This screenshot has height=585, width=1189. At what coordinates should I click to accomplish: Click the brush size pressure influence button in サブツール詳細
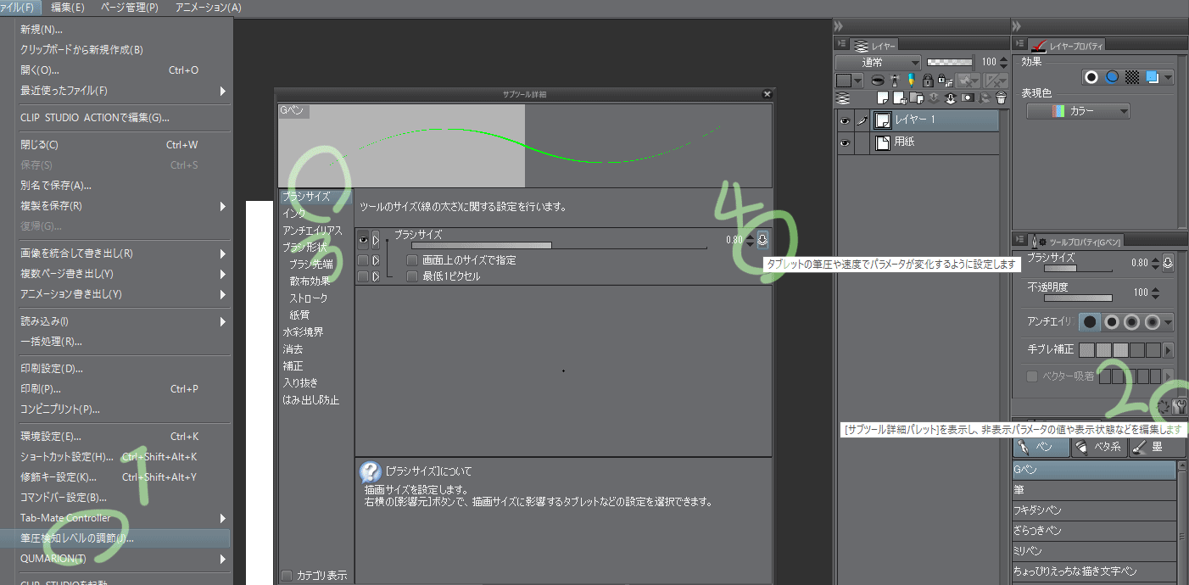point(762,240)
